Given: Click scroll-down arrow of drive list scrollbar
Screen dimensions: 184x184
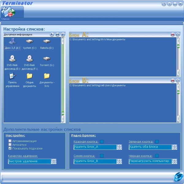Looking at the screenshot, I should (x=63, y=119).
